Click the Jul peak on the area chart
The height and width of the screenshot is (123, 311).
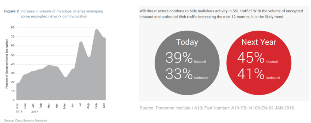pos(81,42)
